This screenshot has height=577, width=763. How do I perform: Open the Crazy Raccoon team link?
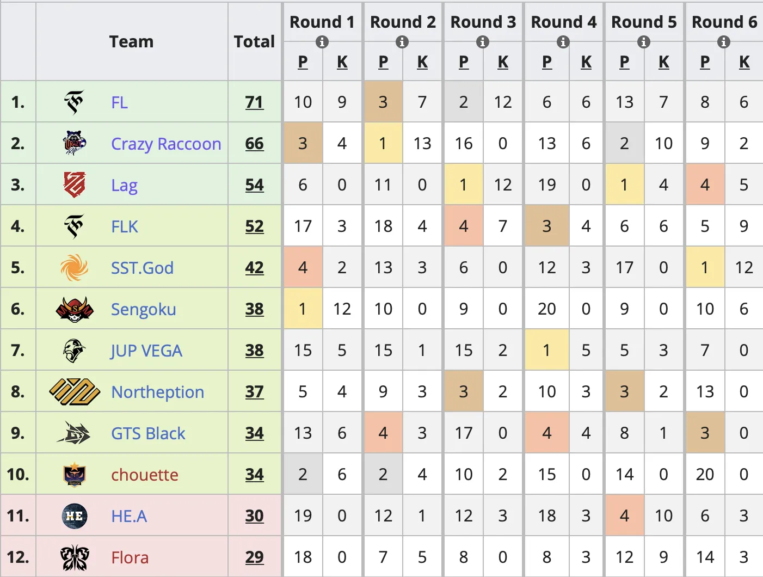click(x=166, y=144)
